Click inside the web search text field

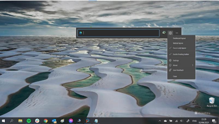[120, 33]
